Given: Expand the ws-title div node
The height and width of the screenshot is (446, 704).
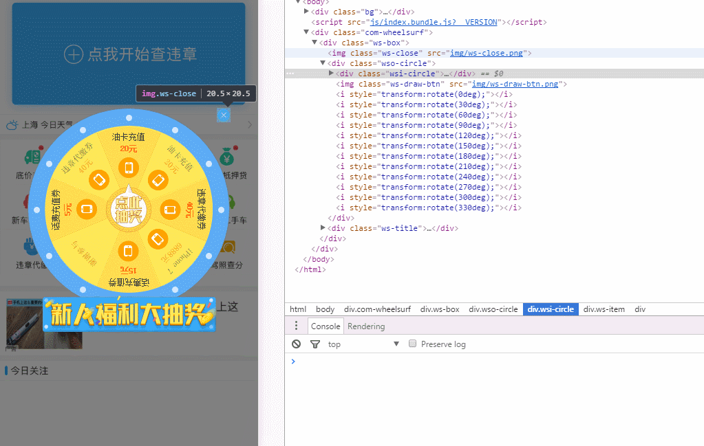Looking at the screenshot, I should click(322, 227).
